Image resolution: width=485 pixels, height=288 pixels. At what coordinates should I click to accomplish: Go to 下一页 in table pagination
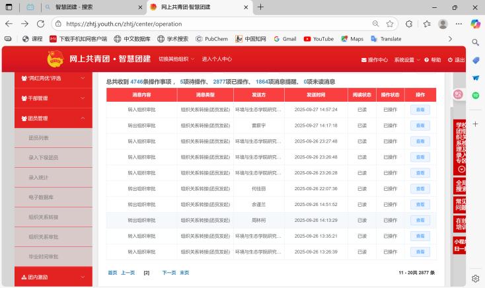[x=169, y=272]
